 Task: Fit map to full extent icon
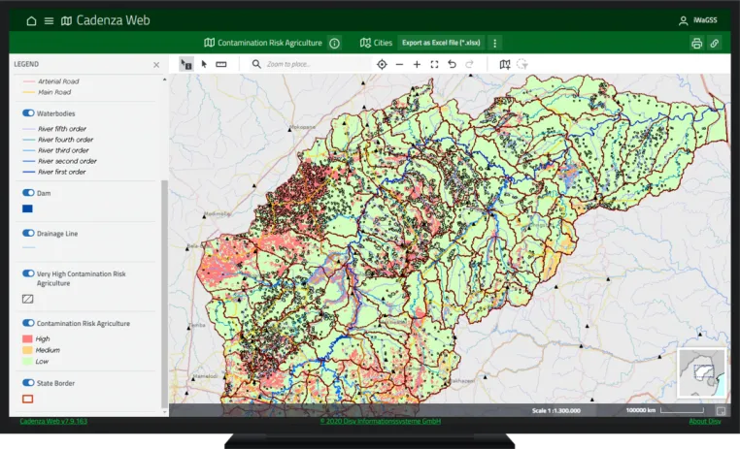(x=434, y=65)
